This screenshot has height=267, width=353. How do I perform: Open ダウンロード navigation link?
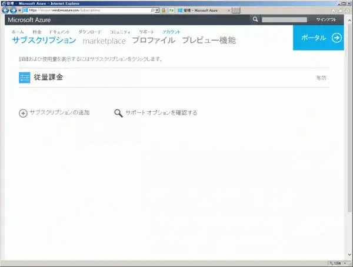(x=90, y=32)
